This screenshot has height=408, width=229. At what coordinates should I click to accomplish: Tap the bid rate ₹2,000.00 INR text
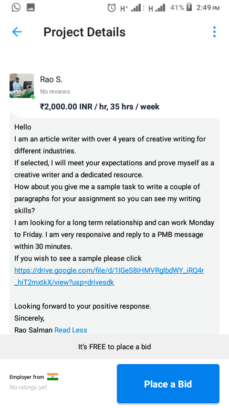click(x=66, y=107)
